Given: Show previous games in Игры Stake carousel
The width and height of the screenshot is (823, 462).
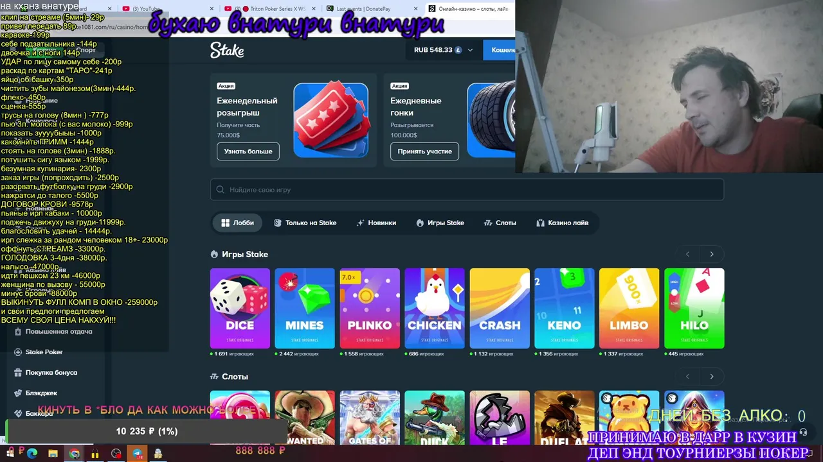Looking at the screenshot, I should coord(688,255).
